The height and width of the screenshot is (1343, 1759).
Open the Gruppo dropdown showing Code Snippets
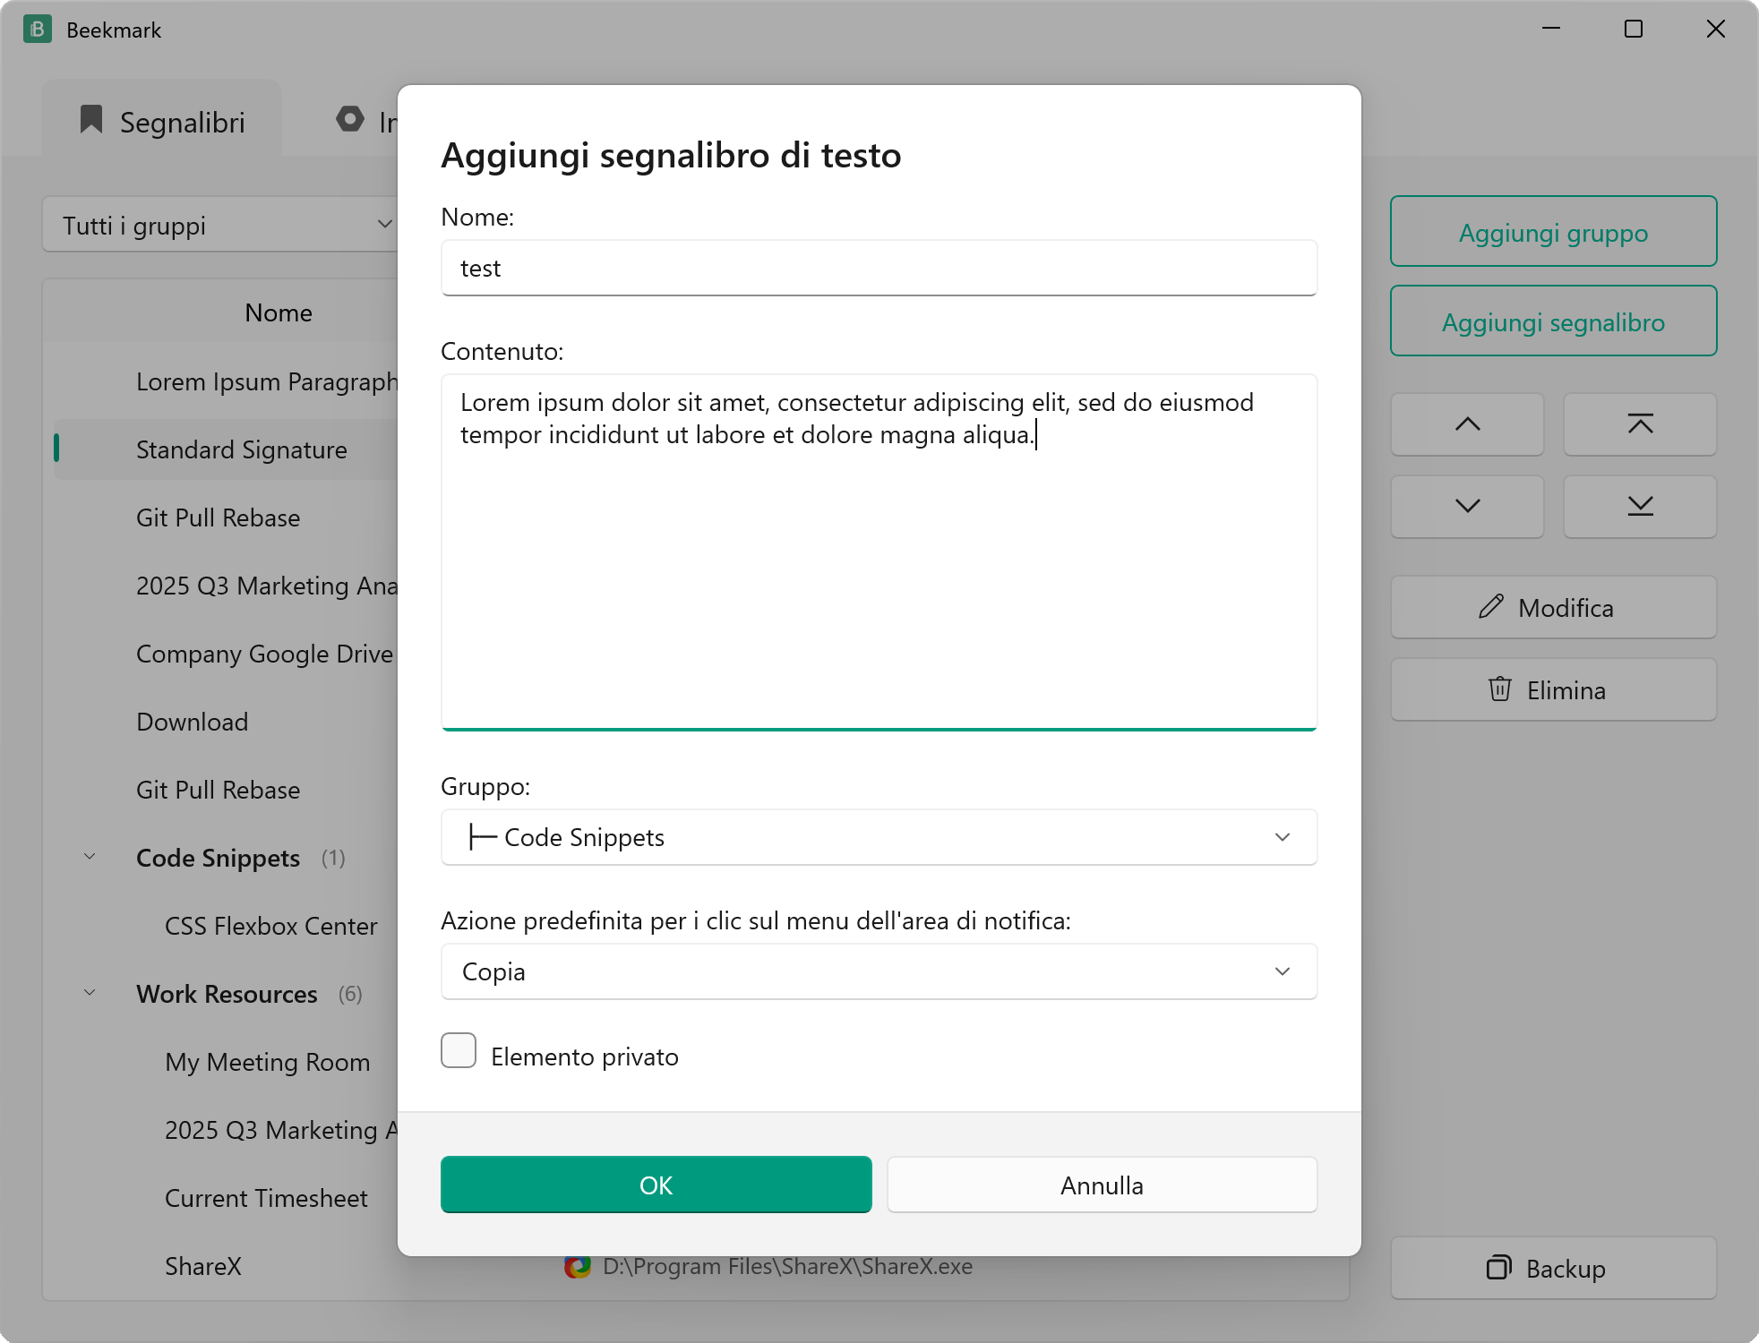tap(879, 837)
